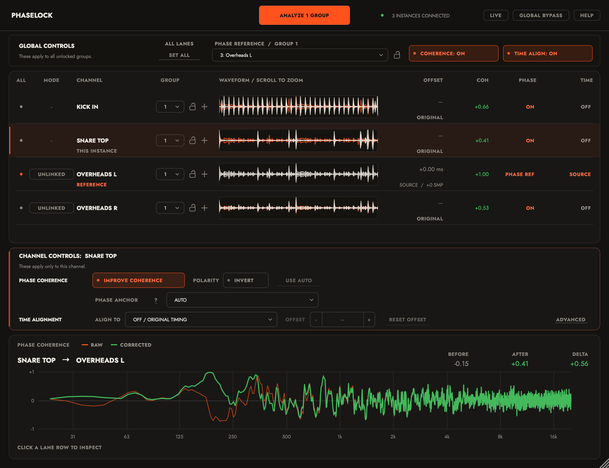Click Snare Top coherence value +0.41 in lane
The height and width of the screenshot is (468, 609).
click(x=482, y=140)
